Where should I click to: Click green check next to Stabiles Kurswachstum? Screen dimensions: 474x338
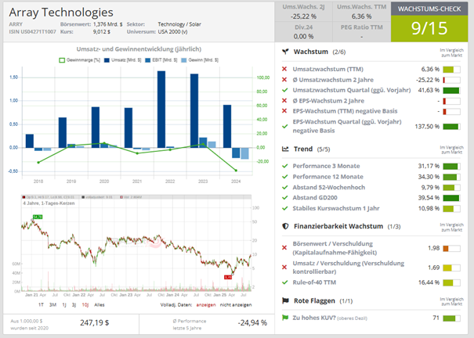284,208
